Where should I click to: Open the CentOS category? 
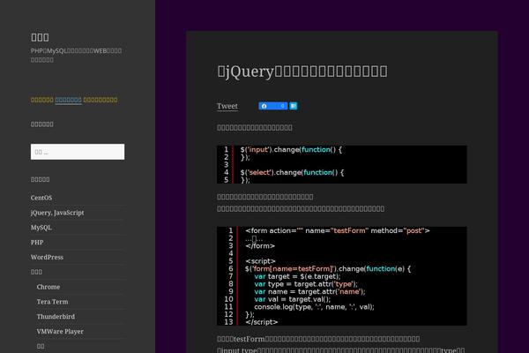click(x=41, y=198)
